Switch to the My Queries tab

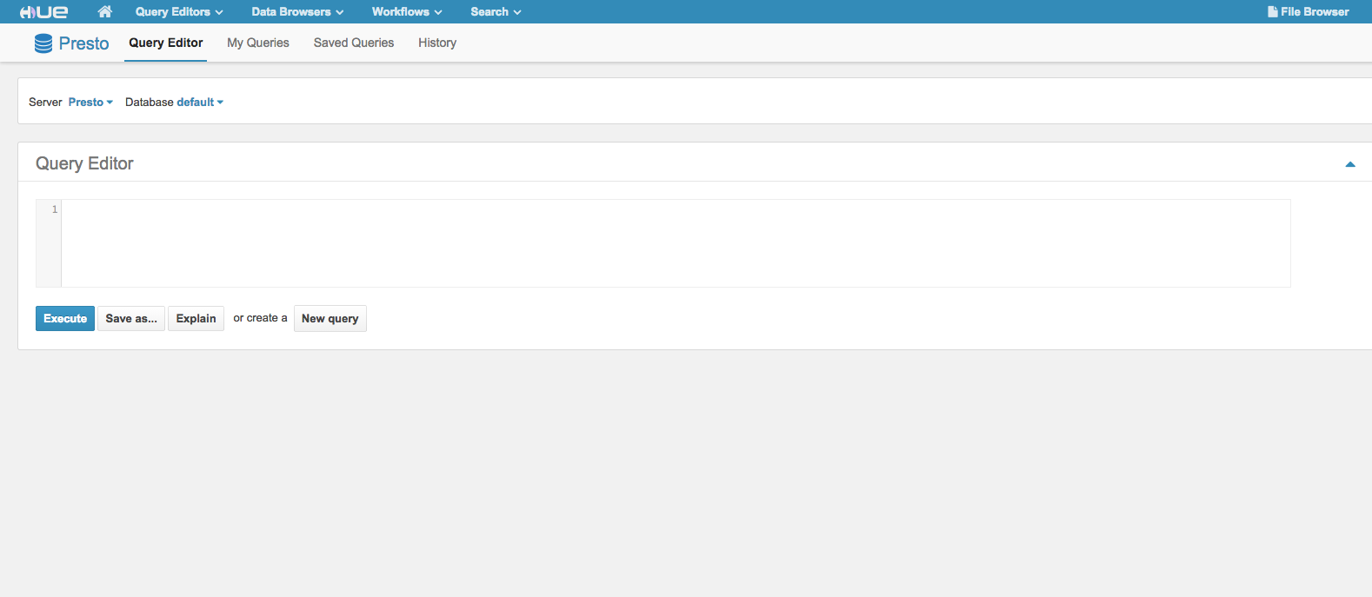click(257, 43)
